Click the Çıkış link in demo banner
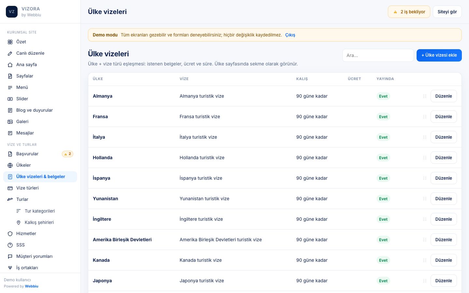The height and width of the screenshot is (293, 469). pos(290,35)
